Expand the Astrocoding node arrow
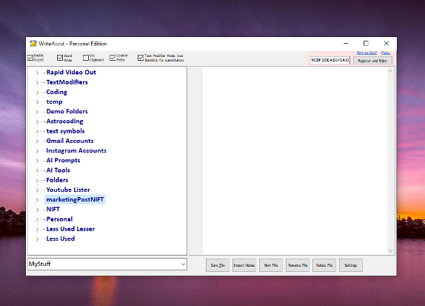 click(37, 122)
